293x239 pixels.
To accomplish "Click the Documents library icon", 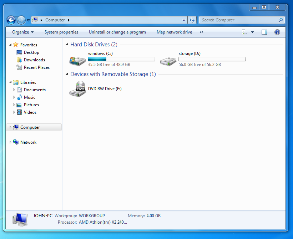I will coord(19,90).
